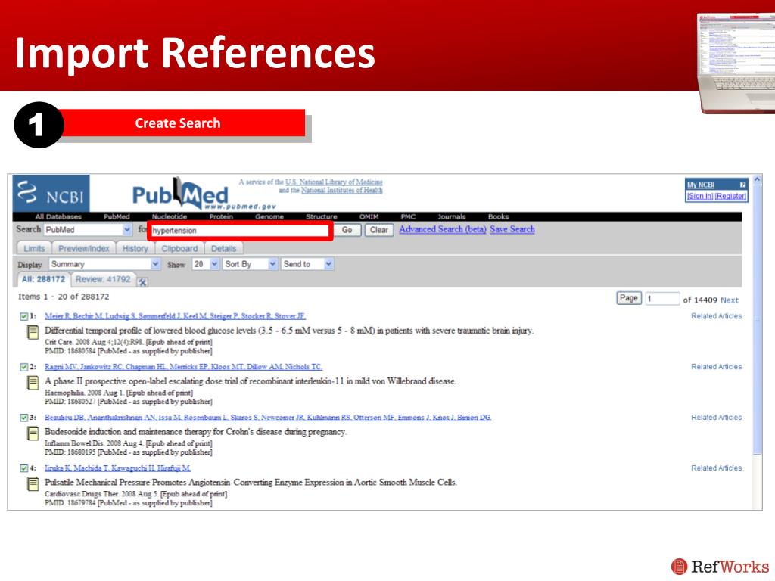Select OMIM in the menu bar
Screen dimensions: 775x581
(369, 216)
